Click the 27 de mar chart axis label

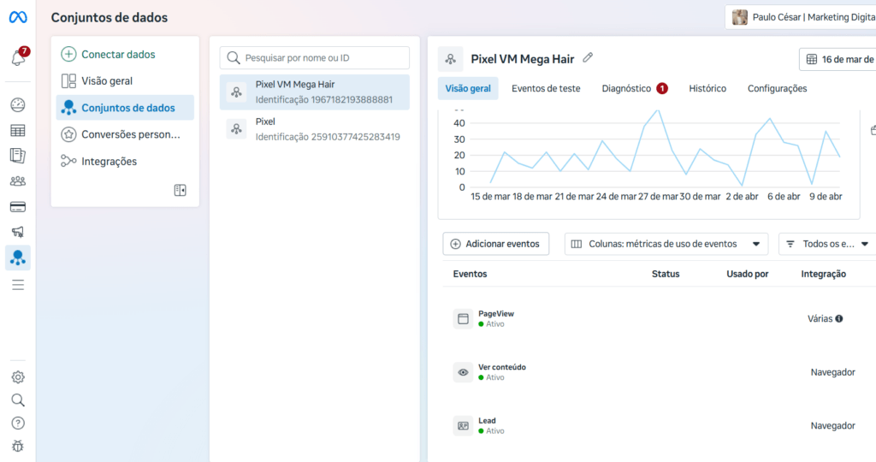click(x=658, y=197)
